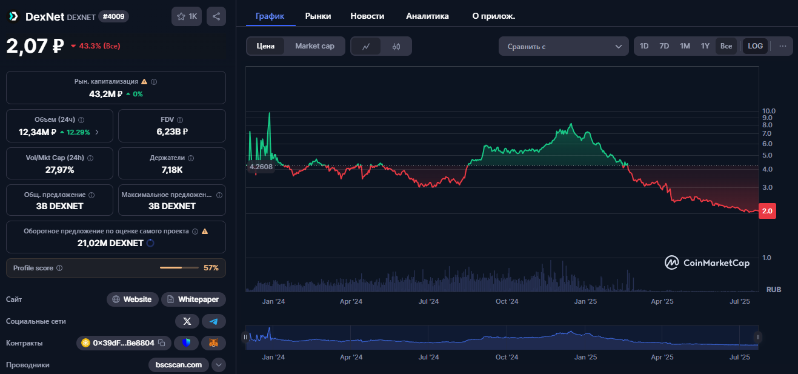Open the Telegram social link
The width and height of the screenshot is (798, 374).
click(214, 321)
